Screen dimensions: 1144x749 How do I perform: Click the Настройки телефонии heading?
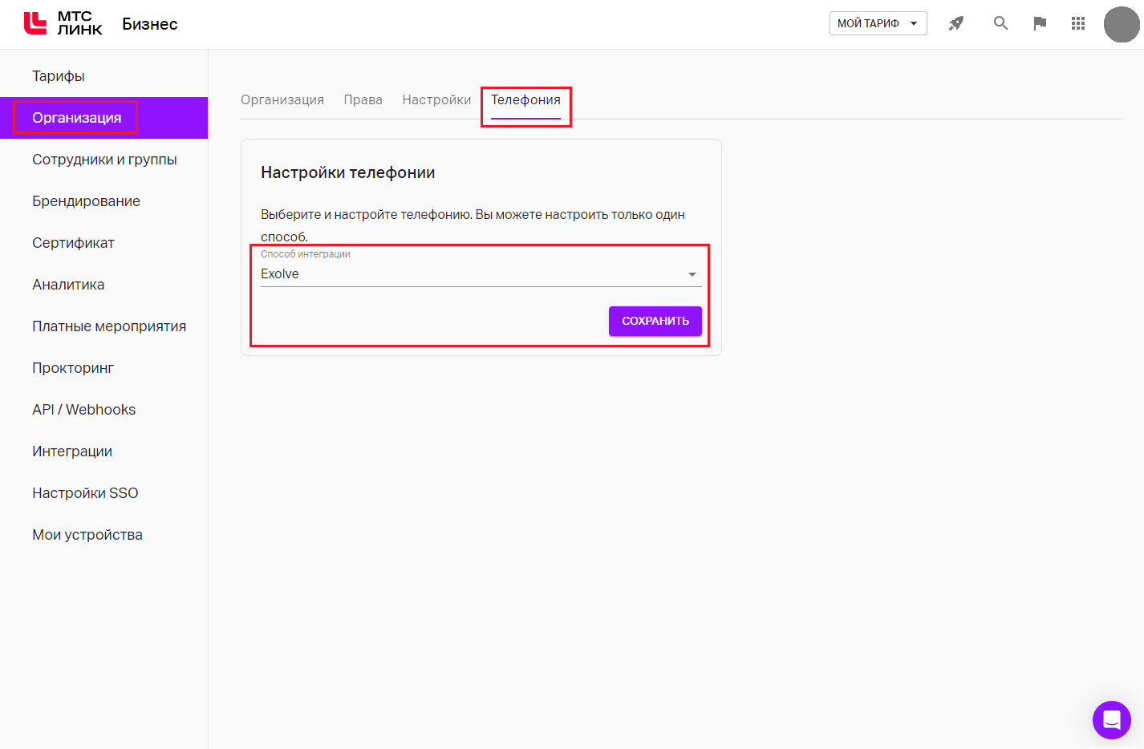[348, 172]
